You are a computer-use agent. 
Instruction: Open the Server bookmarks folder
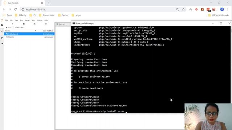pos(63,15)
